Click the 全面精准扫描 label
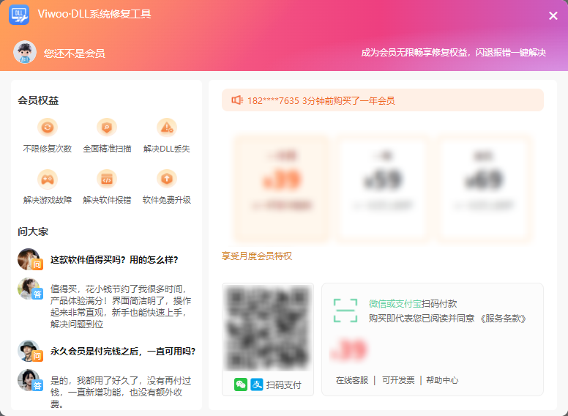The image size is (568, 416). pos(107,149)
